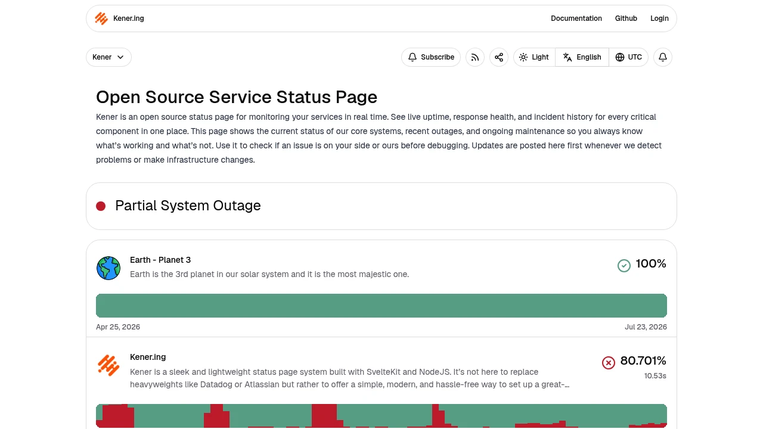
Task: Open Documentation from the top navigation
Action: [576, 18]
